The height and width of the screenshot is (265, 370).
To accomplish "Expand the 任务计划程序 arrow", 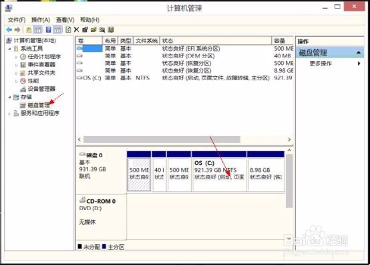I will pyautogui.click(x=16, y=57).
